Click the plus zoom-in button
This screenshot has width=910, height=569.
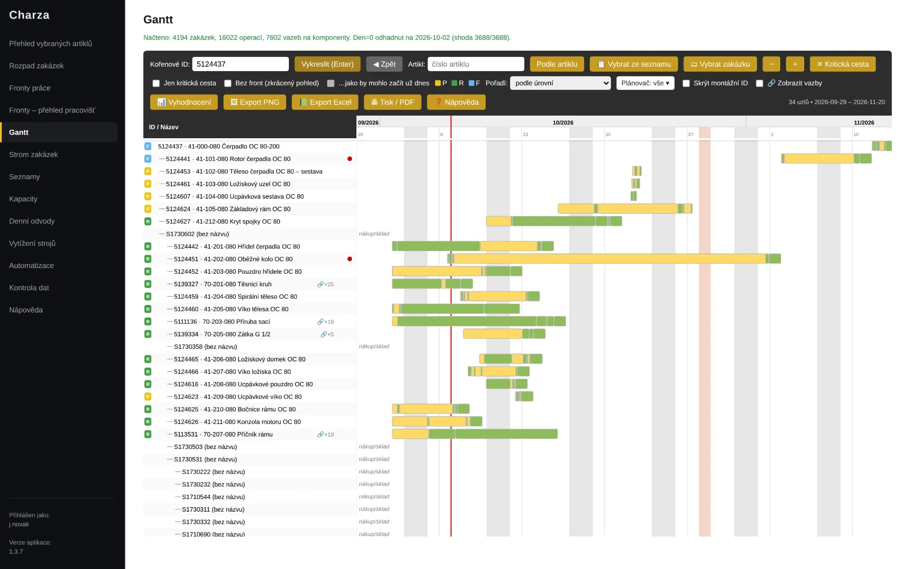[x=795, y=64]
